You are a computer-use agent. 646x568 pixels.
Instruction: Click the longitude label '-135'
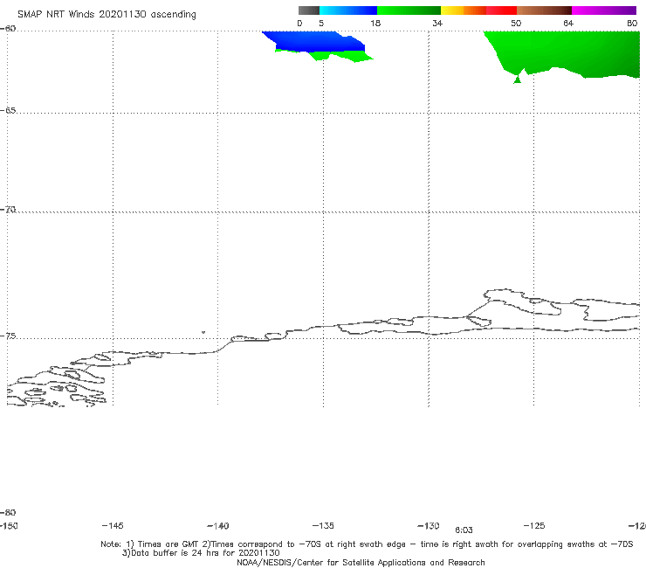323,525
